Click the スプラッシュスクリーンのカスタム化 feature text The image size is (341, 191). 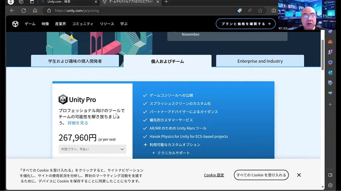point(180,104)
